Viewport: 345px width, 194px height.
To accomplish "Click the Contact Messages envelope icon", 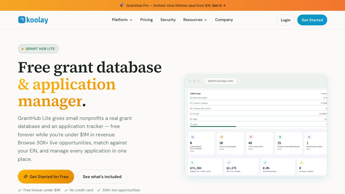I will pyautogui.click(x=222, y=137).
